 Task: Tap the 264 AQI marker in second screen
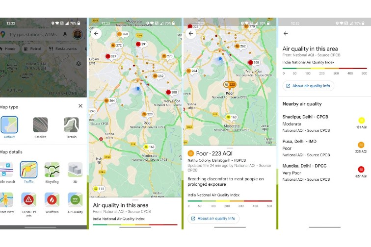point(109,100)
